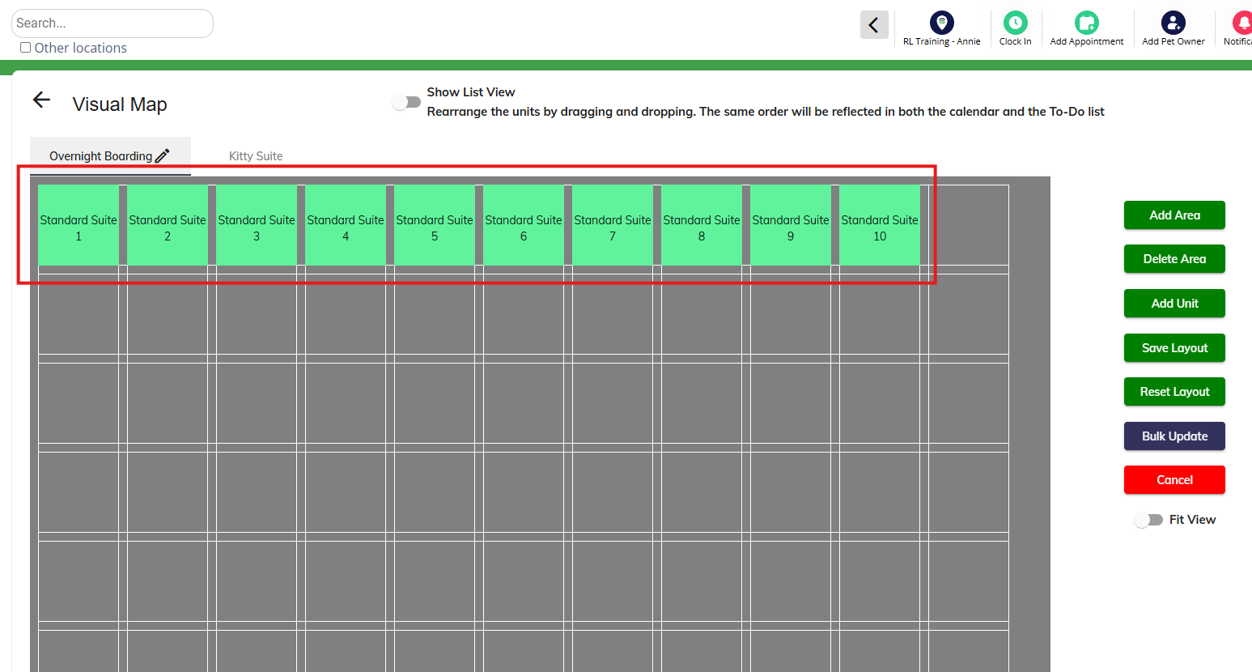Select the Standard Suite 5 unit

pos(435,225)
